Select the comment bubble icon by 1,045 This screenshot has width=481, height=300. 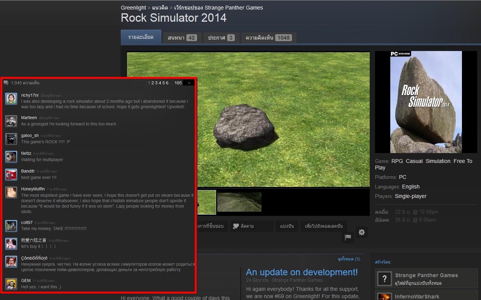tap(6, 83)
